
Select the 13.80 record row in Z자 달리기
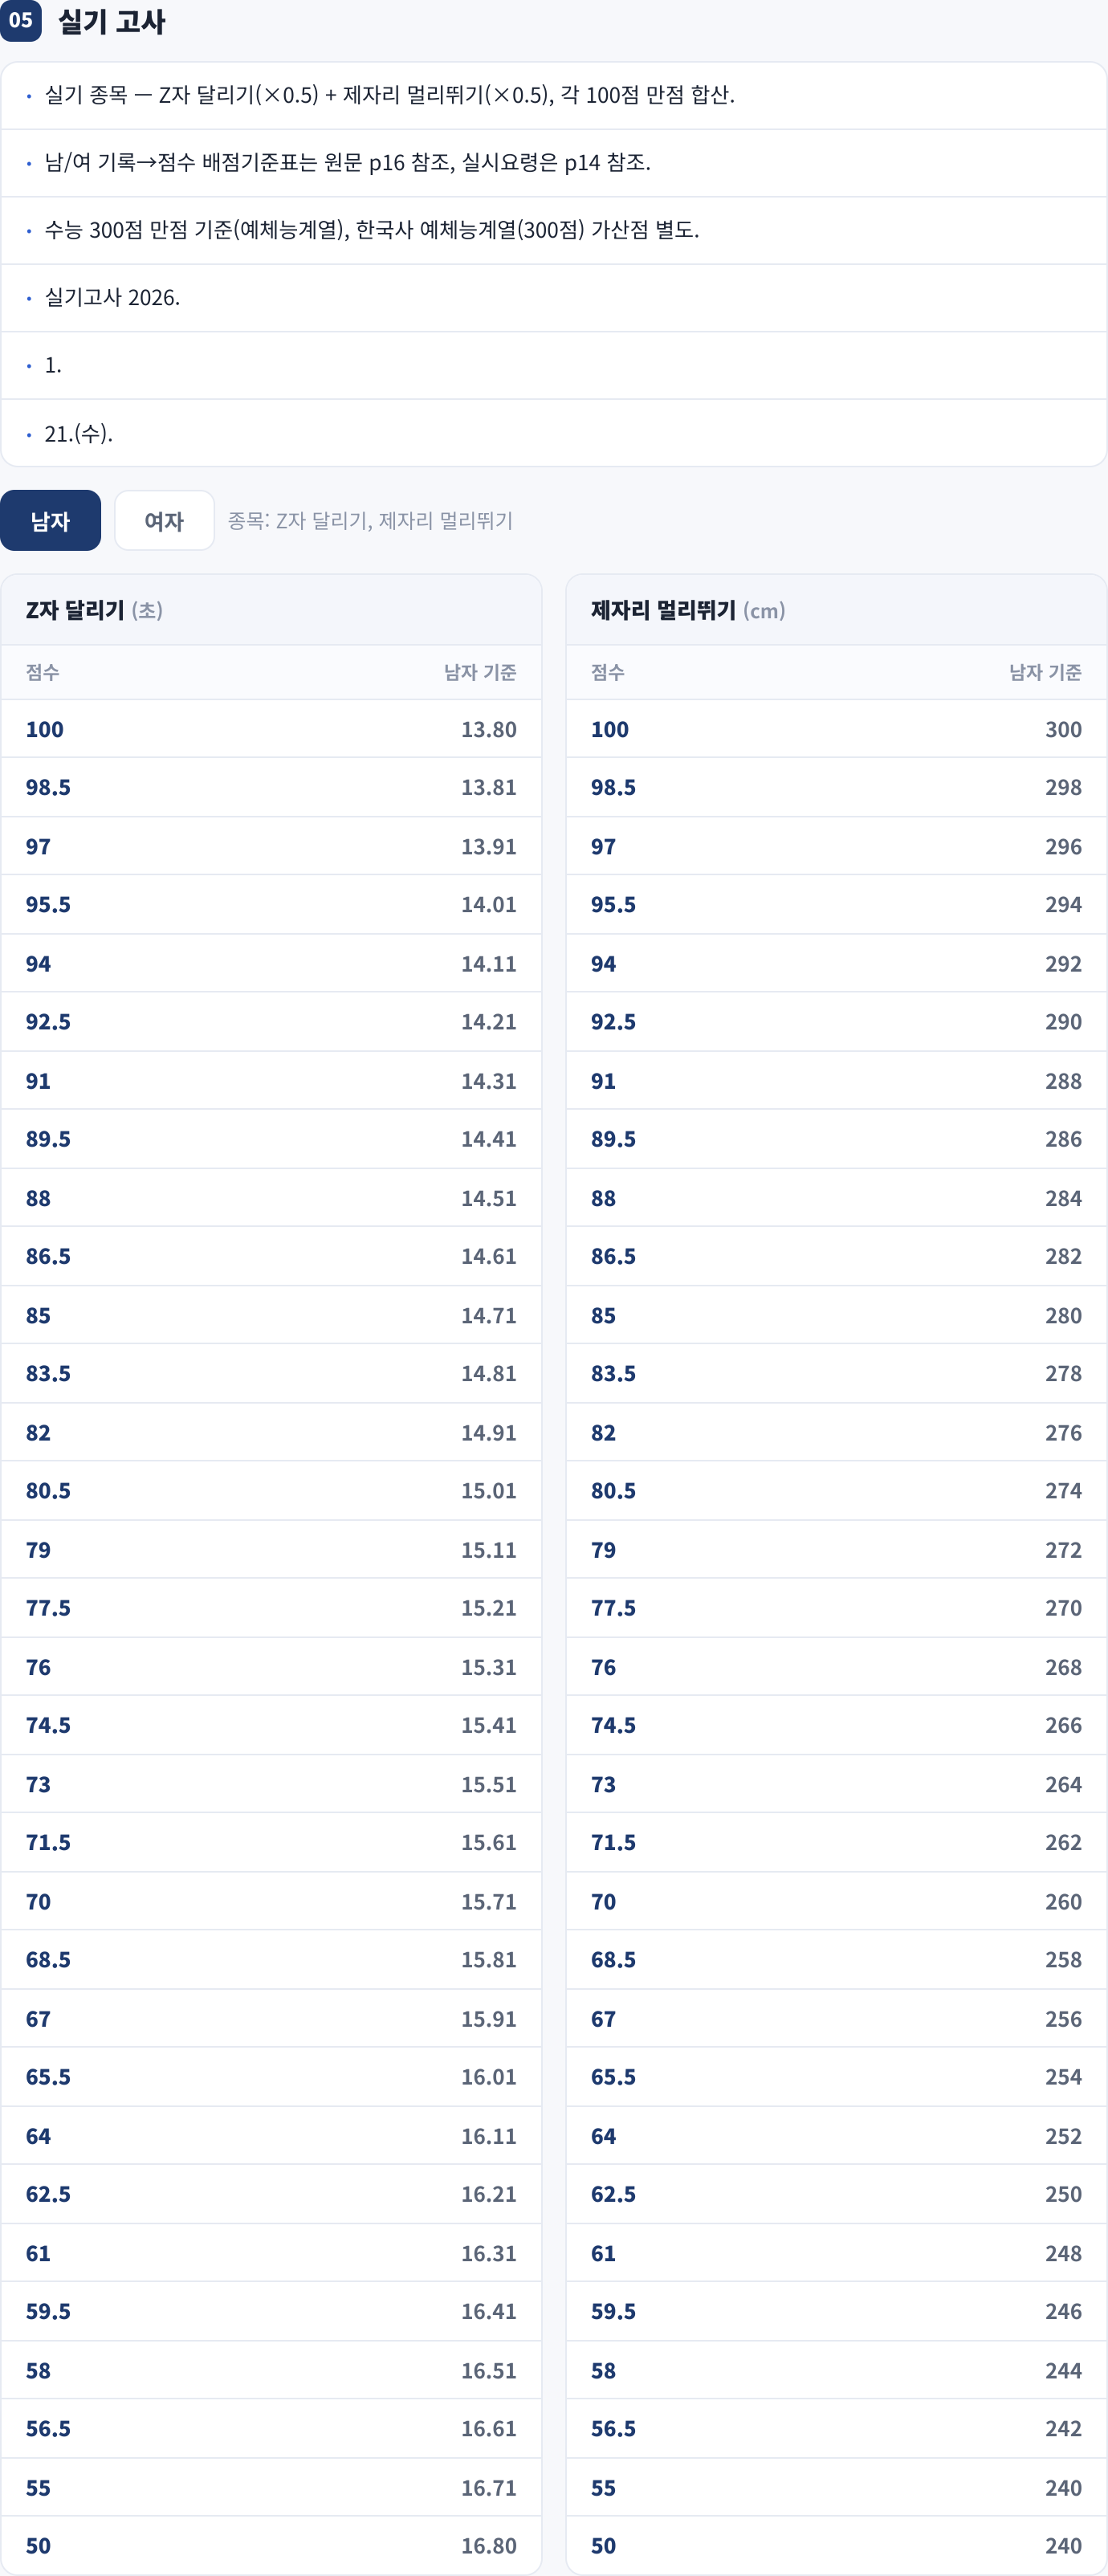pyautogui.click(x=271, y=729)
